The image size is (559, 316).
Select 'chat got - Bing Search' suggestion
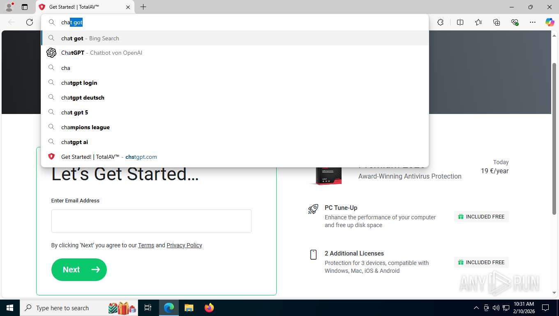point(235,38)
